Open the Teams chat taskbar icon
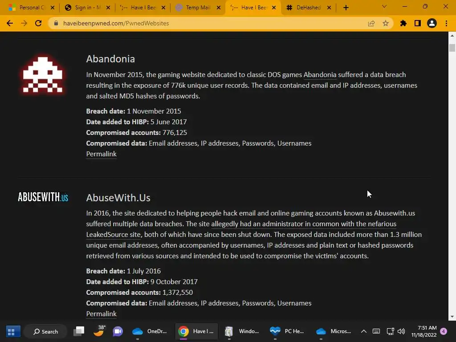456x342 pixels. click(x=118, y=331)
